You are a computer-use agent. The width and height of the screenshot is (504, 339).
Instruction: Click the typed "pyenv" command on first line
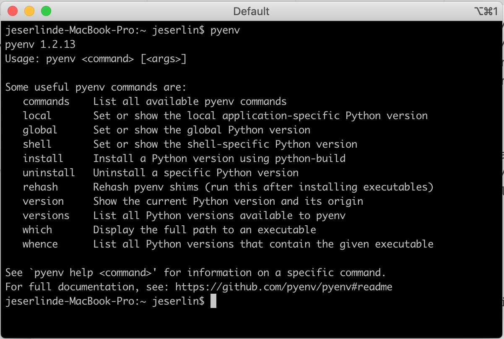pos(225,31)
